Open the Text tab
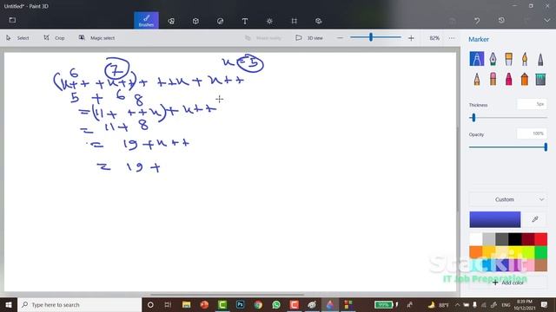The image size is (556, 312). [x=245, y=21]
